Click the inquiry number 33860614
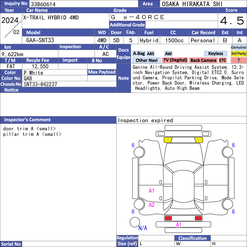This screenshot has width=247, height=247. pyautogui.click(x=43, y=4)
